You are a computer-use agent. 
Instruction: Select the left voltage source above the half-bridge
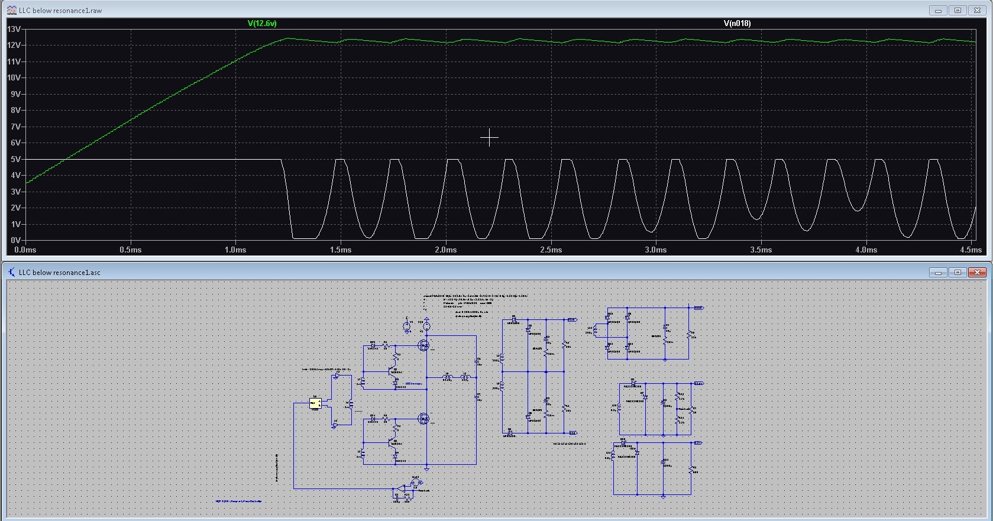pos(406,326)
